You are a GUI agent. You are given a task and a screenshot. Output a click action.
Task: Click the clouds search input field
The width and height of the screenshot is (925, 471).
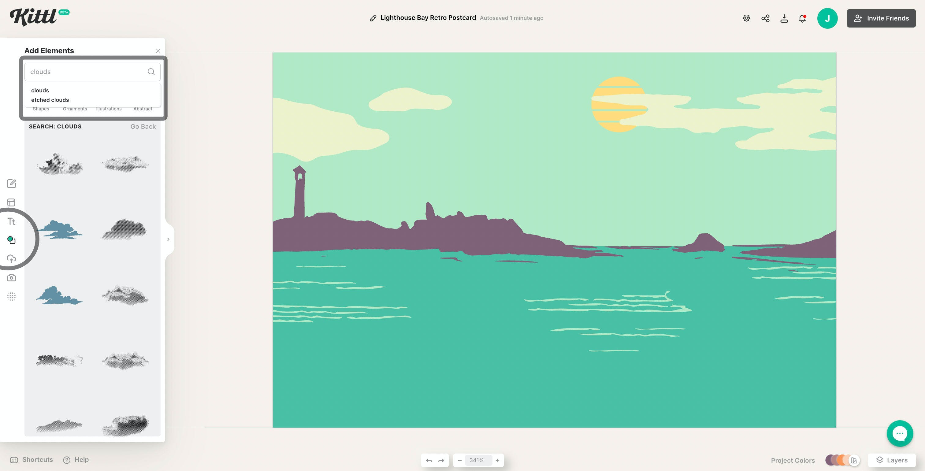(92, 72)
